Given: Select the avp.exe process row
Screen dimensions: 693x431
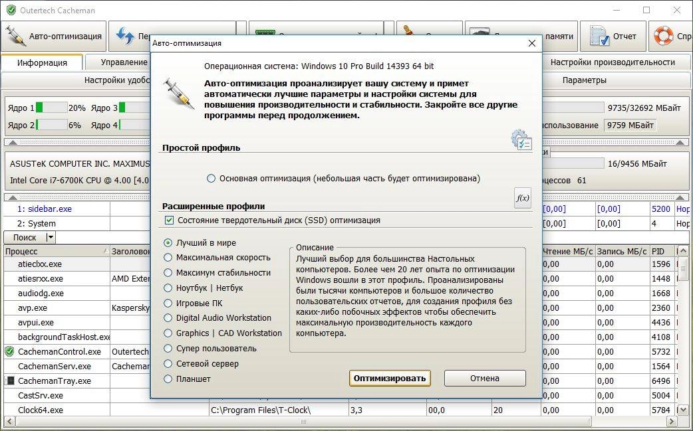Looking at the screenshot, I should coord(33,308).
